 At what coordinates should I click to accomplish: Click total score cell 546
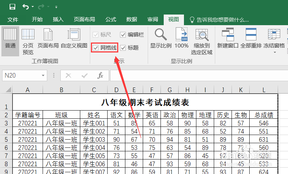264,123
